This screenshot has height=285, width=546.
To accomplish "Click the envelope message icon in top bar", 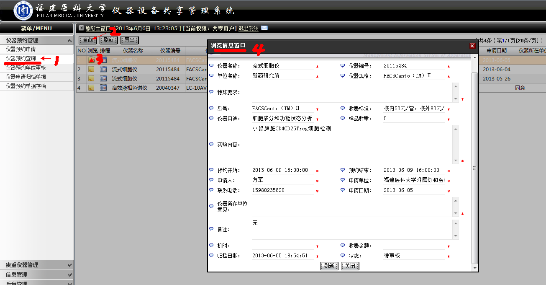I will point(264,28).
